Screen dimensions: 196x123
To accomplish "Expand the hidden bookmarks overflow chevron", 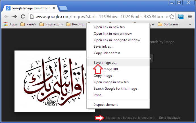I will pos(190,24).
